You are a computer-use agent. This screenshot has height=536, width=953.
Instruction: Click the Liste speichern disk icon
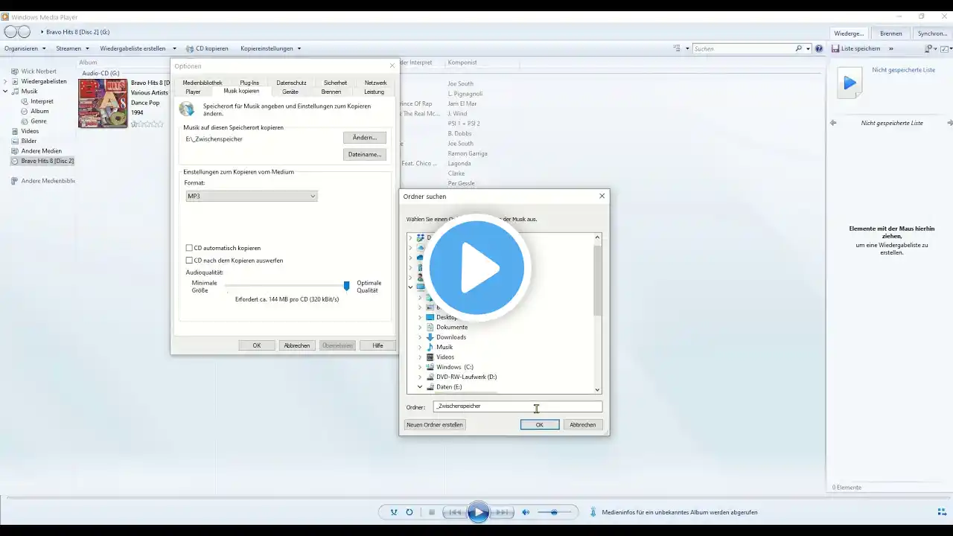click(x=835, y=48)
